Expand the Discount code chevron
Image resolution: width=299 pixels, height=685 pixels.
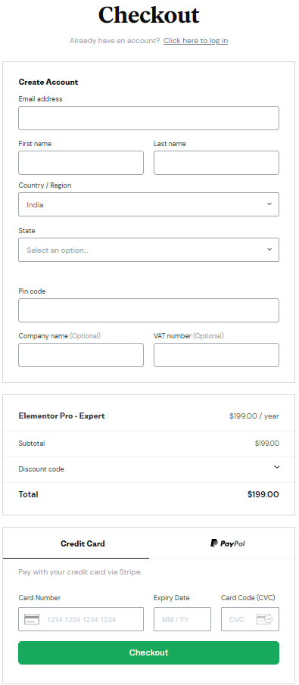[276, 467]
